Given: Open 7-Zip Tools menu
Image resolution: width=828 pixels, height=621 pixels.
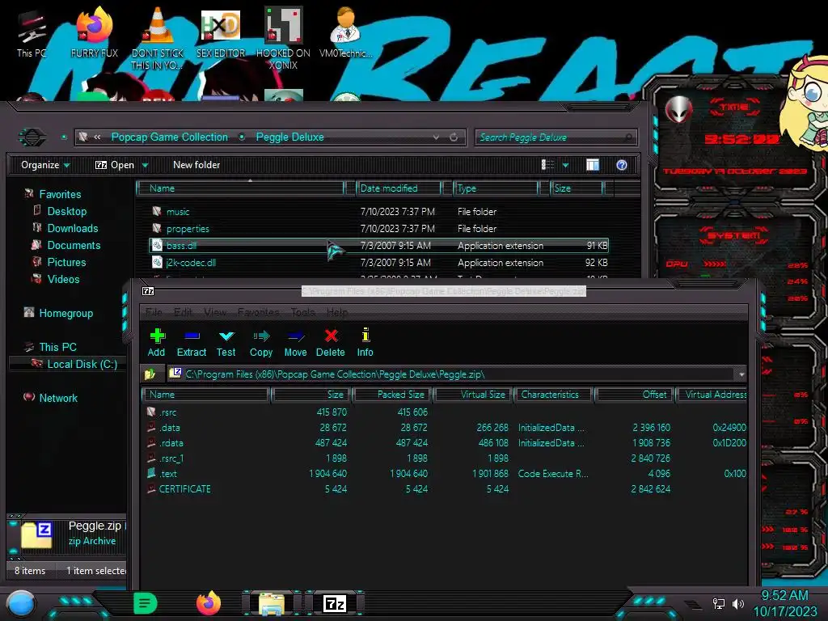Looking at the screenshot, I should pos(303,312).
